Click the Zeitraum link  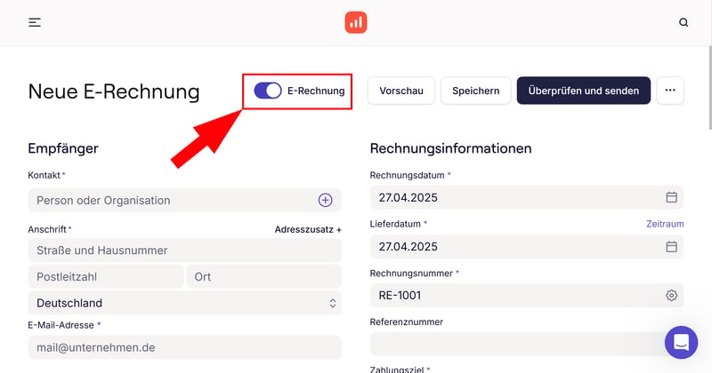tap(665, 225)
